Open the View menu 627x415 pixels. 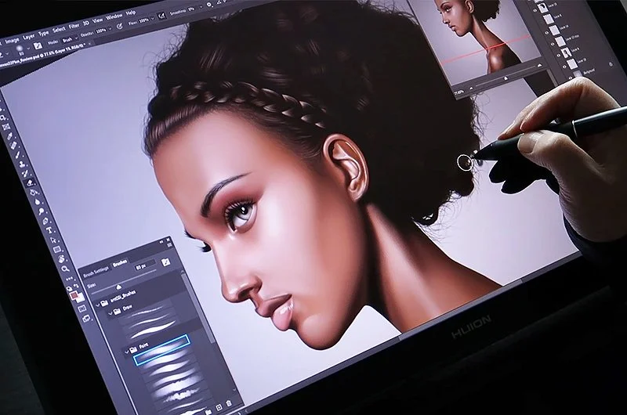97,20
